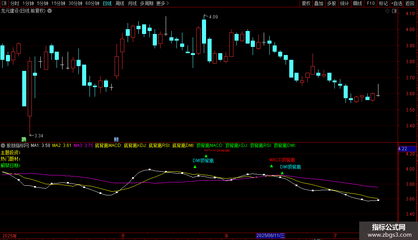Click the 返回 back button
This screenshot has height=240, width=418.
tap(410, 3)
